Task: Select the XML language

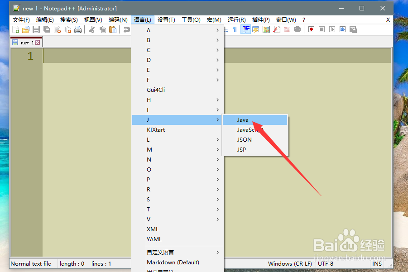Action: 178,229
